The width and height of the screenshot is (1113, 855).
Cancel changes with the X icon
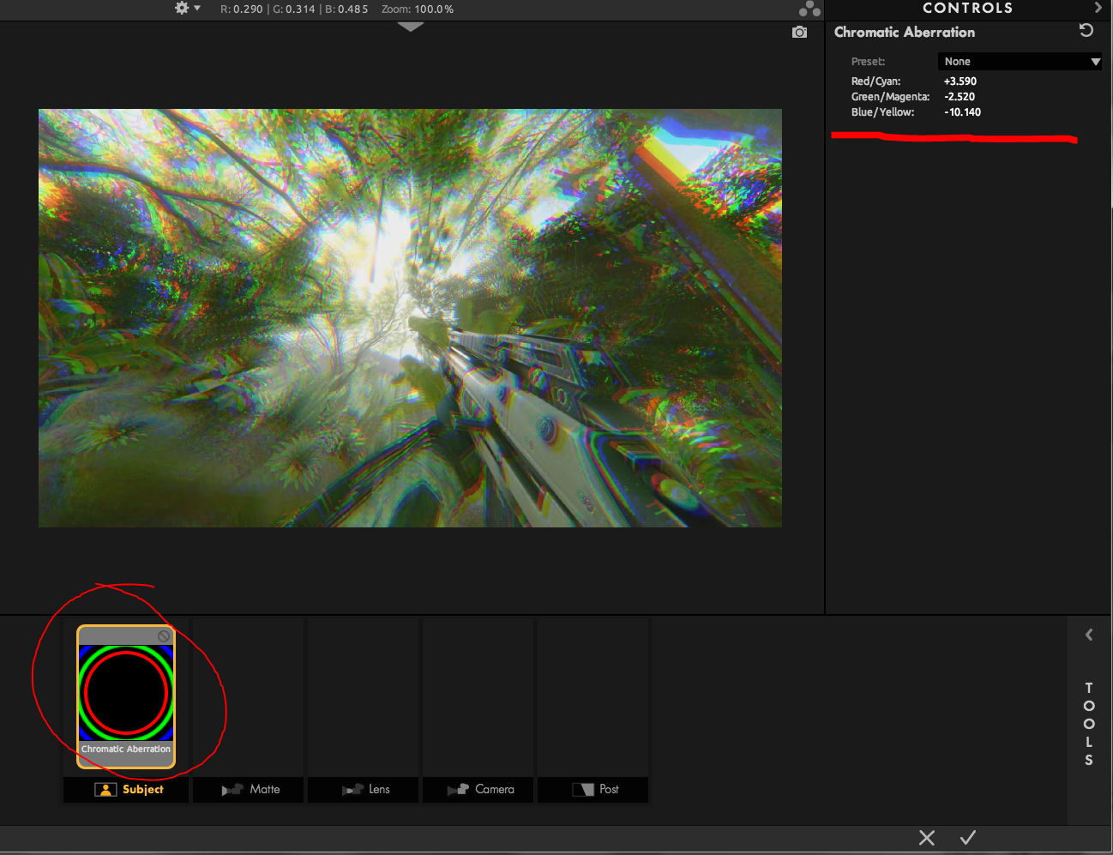(927, 838)
